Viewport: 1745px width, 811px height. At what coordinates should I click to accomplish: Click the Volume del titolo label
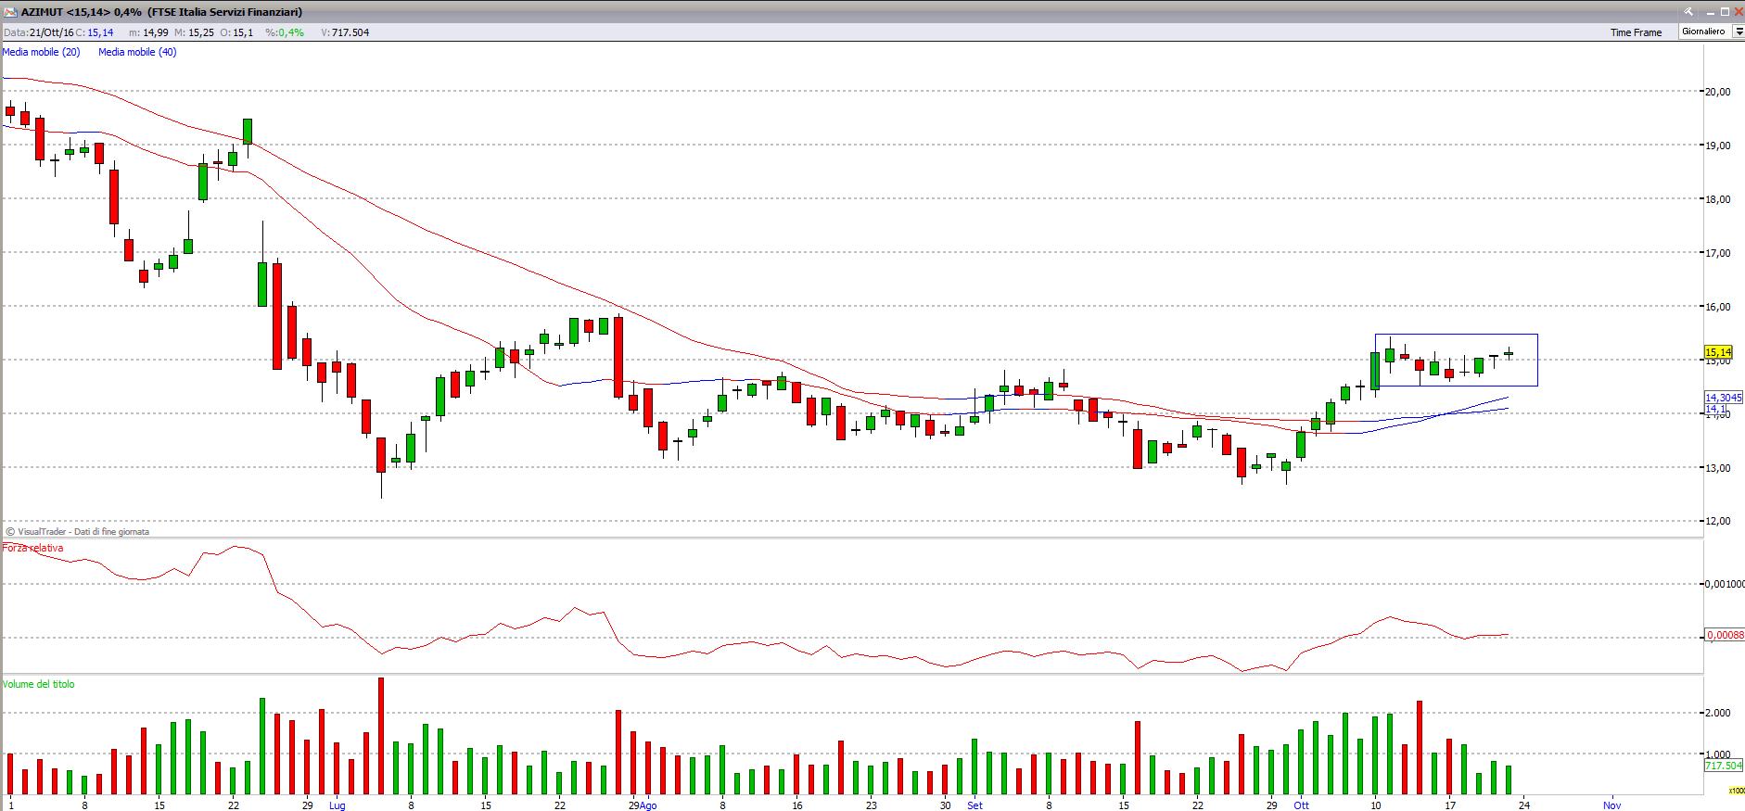coord(38,684)
